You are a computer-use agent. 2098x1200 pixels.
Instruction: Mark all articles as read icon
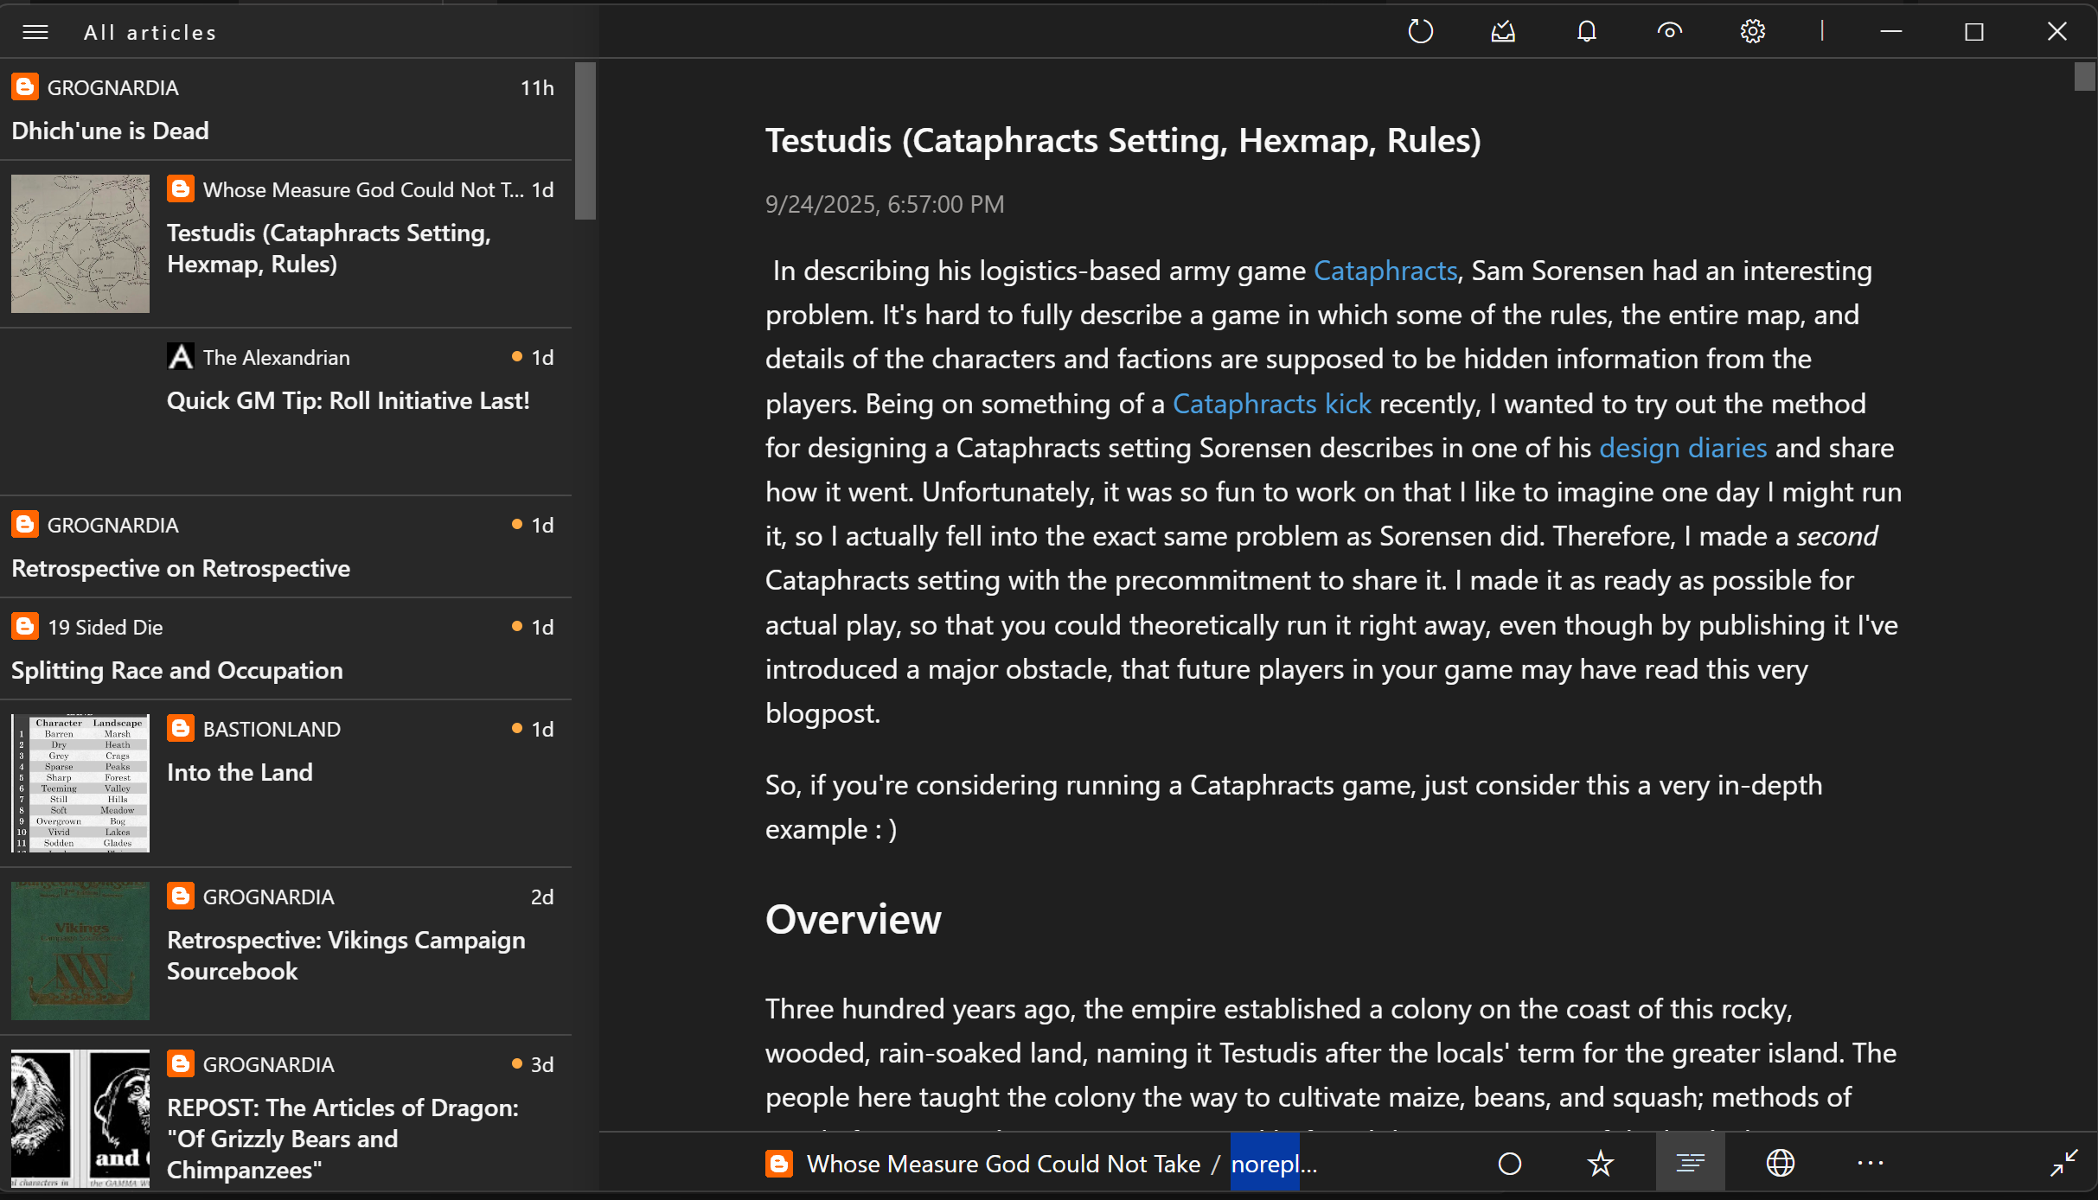(x=1503, y=32)
